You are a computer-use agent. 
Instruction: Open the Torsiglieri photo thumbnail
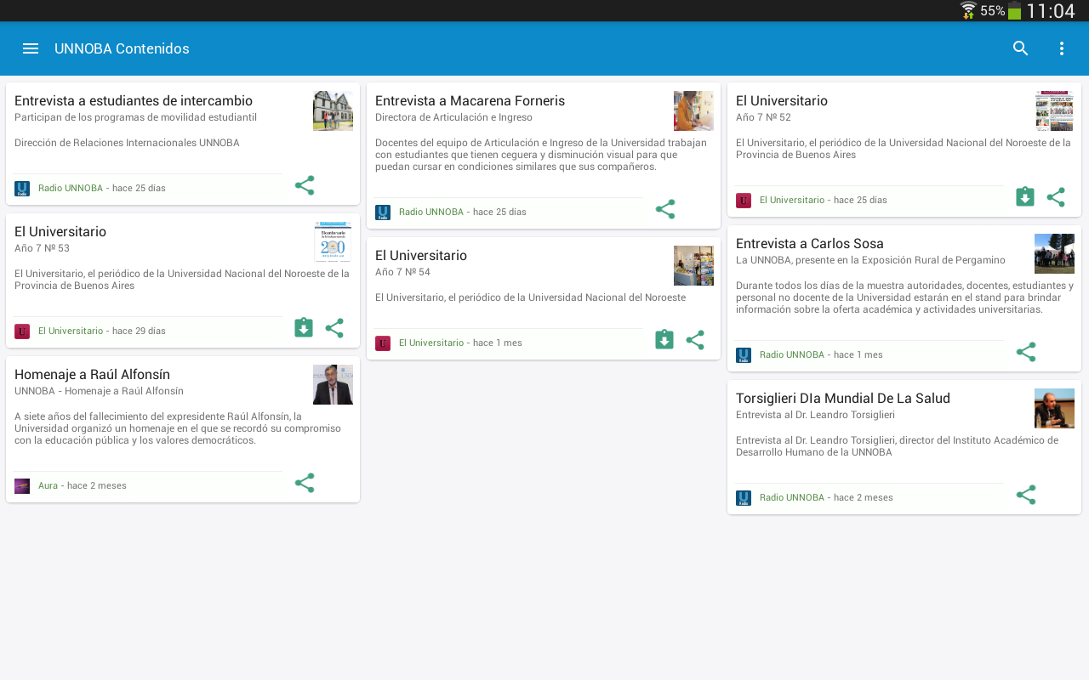[1054, 408]
